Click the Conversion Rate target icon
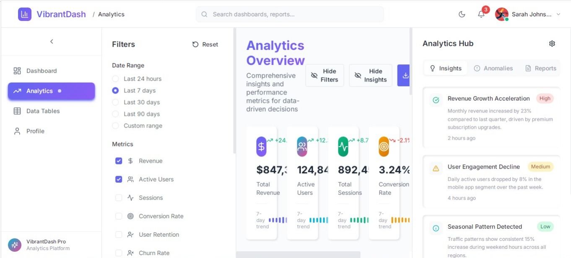Viewport: 571px width, 258px height. coord(384,147)
